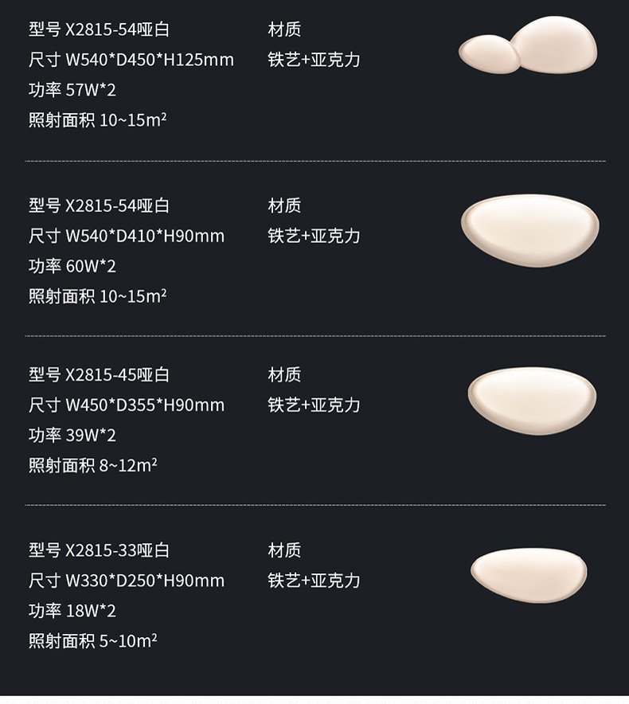Screen dimensions: 629x704
Task: Click the 10~15m² area below 57W*2
Action: coord(97,120)
